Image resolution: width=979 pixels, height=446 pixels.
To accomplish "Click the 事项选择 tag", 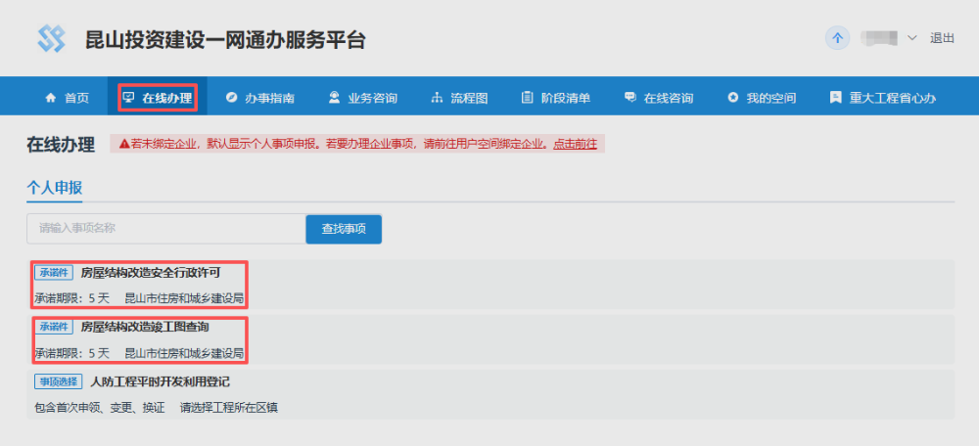I will pyautogui.click(x=59, y=381).
